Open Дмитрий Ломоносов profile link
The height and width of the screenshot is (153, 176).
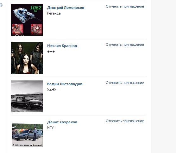[66, 8]
